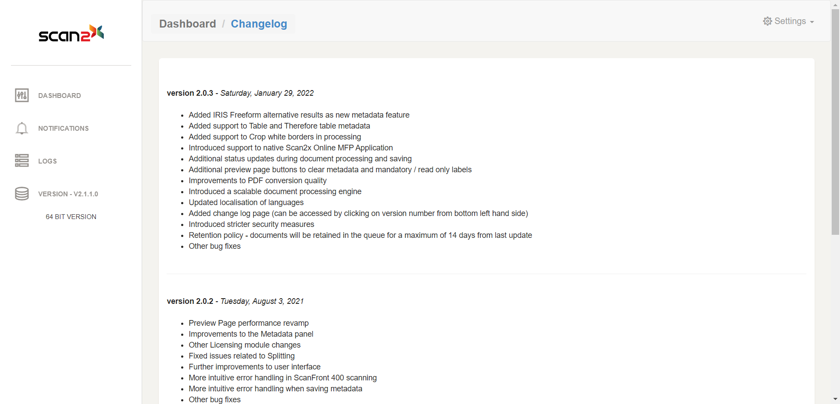Go to Notifications in the sidebar
Image resolution: width=840 pixels, height=404 pixels.
coord(63,129)
